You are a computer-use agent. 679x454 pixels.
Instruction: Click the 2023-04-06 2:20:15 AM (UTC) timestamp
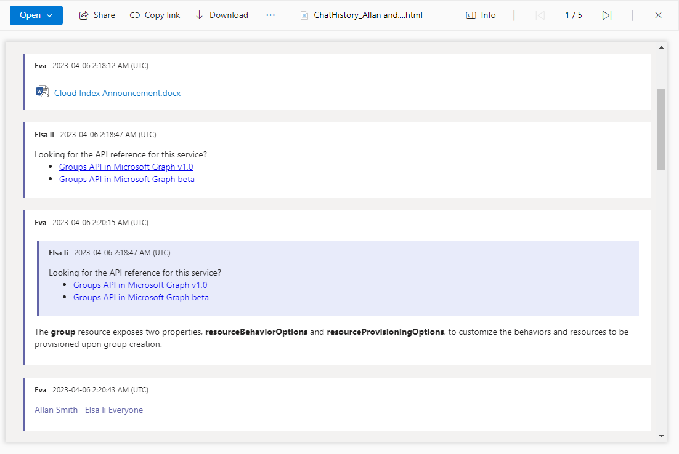[100, 223]
